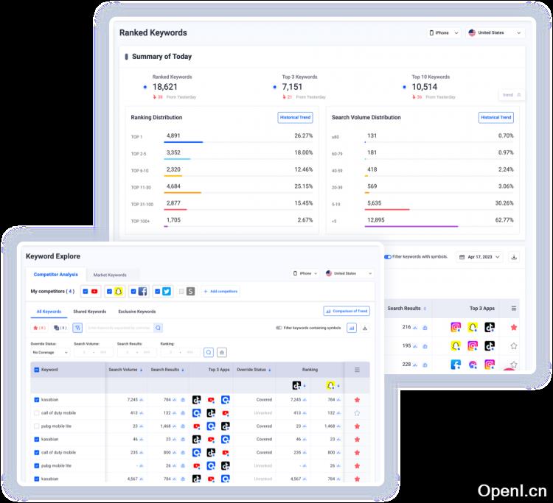The image size is (553, 503).
Task: Click the blue TOP 1 ranking distribution bar
Action: pyautogui.click(x=183, y=142)
